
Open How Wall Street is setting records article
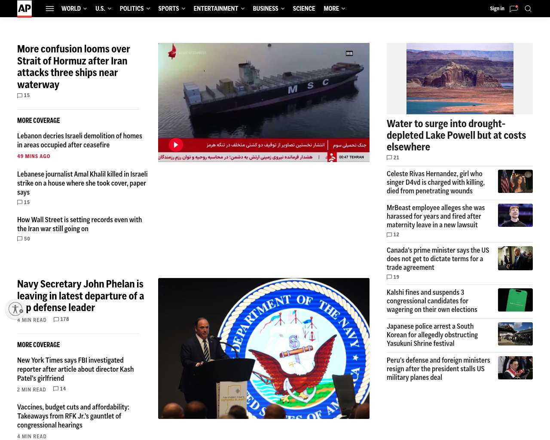79,224
